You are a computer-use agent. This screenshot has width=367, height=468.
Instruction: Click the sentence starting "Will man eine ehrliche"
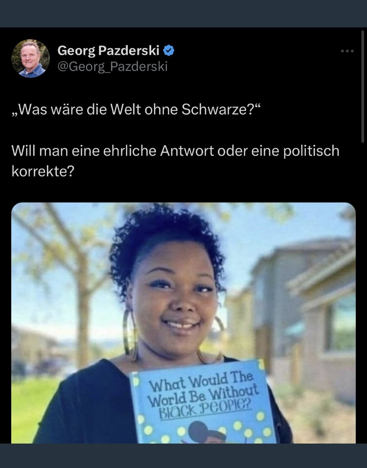tap(175, 161)
